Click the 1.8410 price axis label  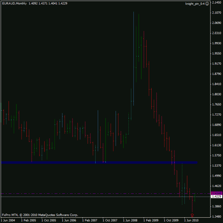(x=217, y=84)
